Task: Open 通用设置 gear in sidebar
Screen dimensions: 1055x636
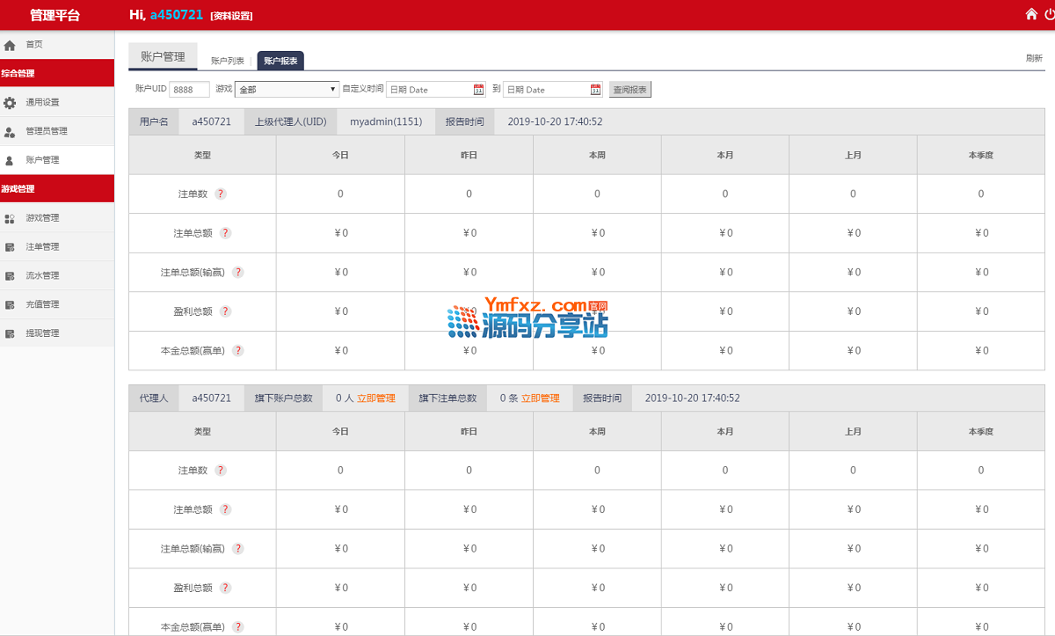Action: (42, 102)
